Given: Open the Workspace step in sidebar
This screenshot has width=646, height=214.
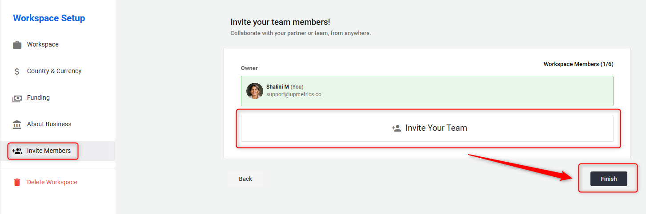Looking at the screenshot, I should pyautogui.click(x=43, y=45).
